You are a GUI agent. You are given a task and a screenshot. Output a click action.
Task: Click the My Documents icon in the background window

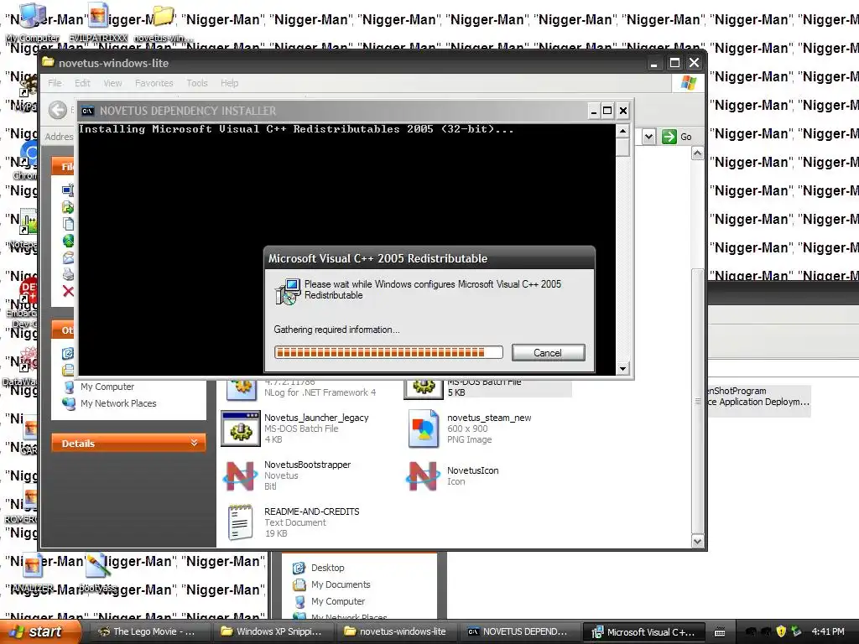299,584
